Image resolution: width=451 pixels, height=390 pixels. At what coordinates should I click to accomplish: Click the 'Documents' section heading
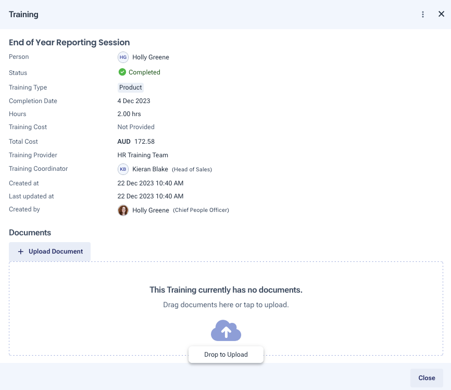30,232
